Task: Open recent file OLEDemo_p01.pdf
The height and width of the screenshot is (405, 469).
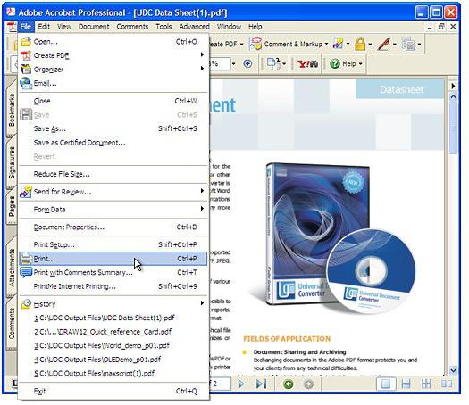Action: pos(113,360)
